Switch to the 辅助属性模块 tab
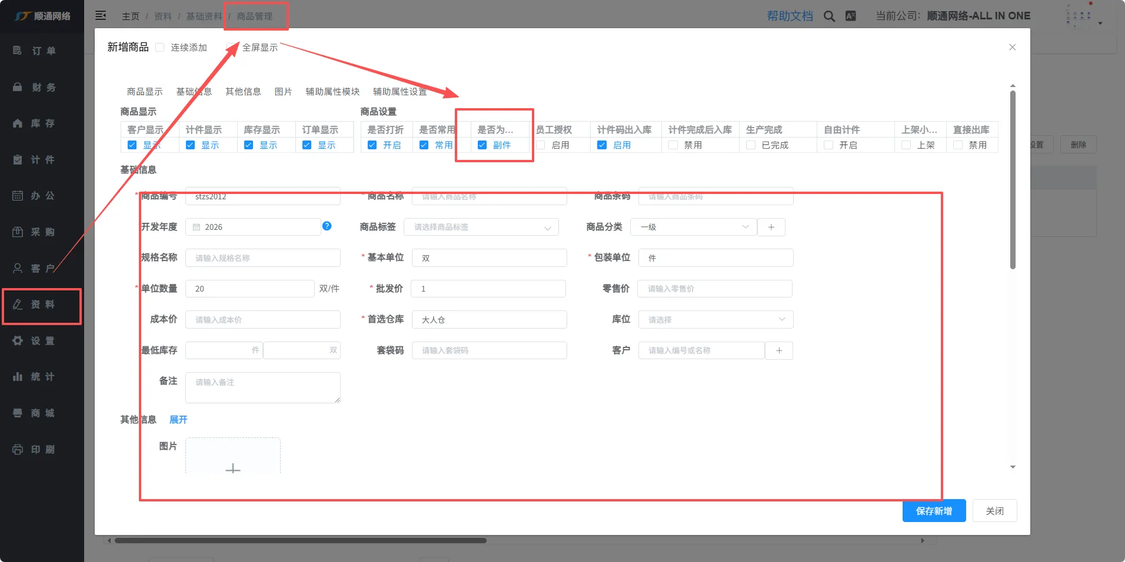Image resolution: width=1125 pixels, height=562 pixels. (x=332, y=92)
